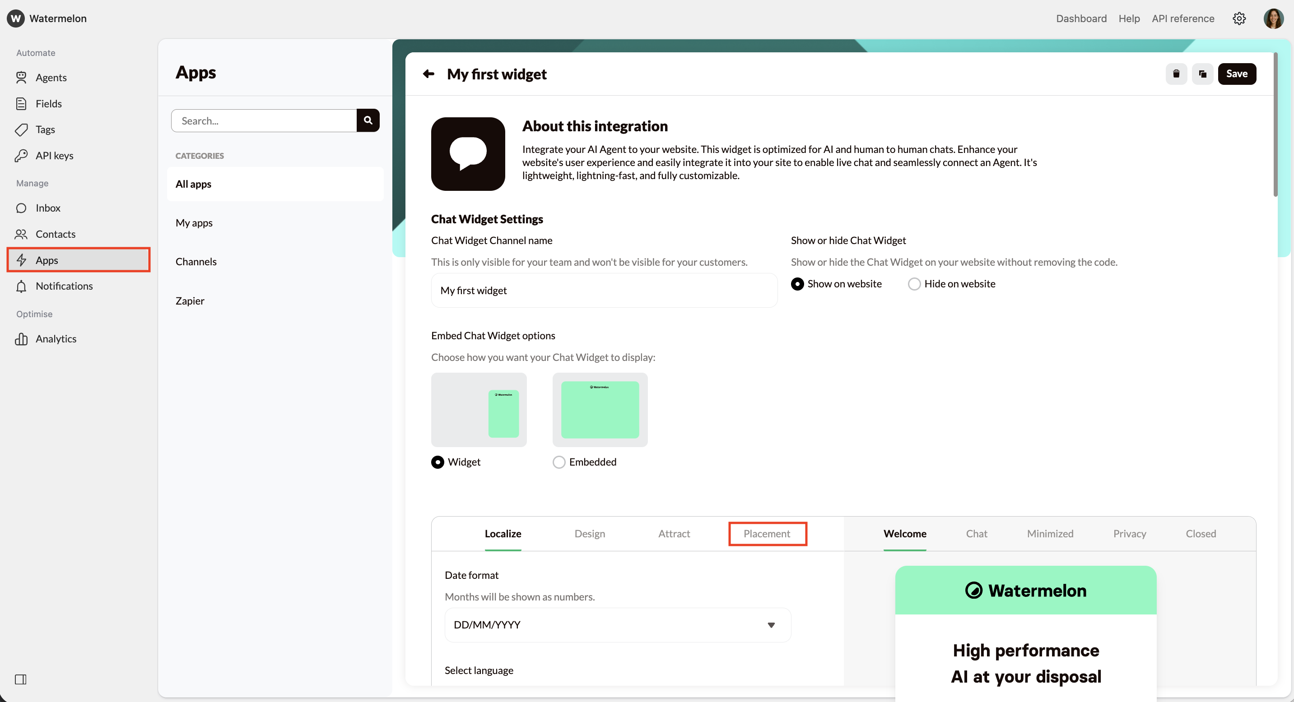The width and height of the screenshot is (1294, 702).
Task: Duplicate the widget via the copy icon
Action: pos(1203,73)
